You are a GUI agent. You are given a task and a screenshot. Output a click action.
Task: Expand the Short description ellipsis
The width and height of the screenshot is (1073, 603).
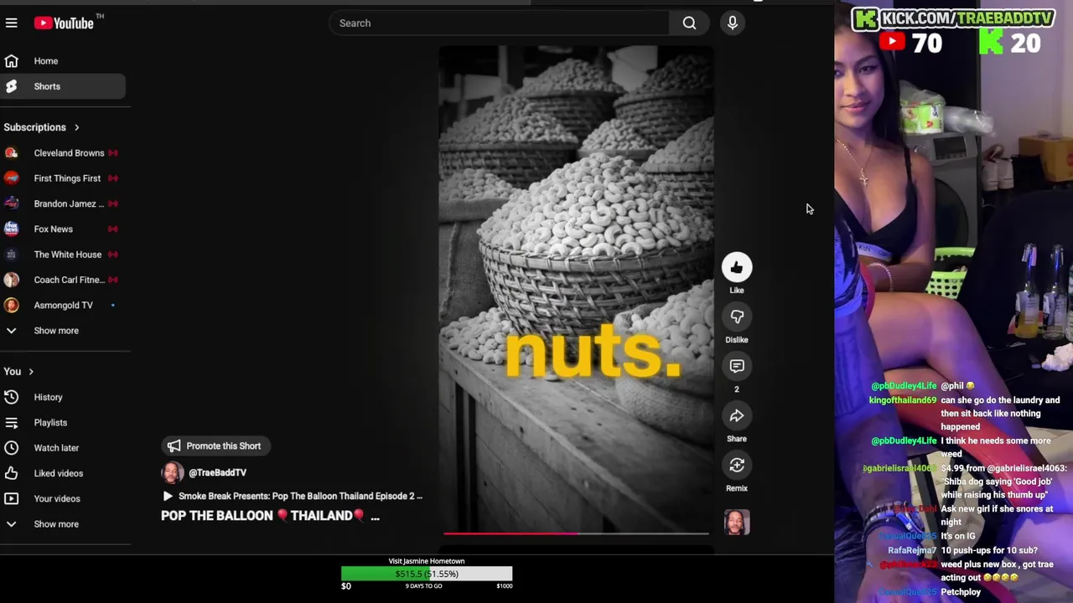(375, 516)
